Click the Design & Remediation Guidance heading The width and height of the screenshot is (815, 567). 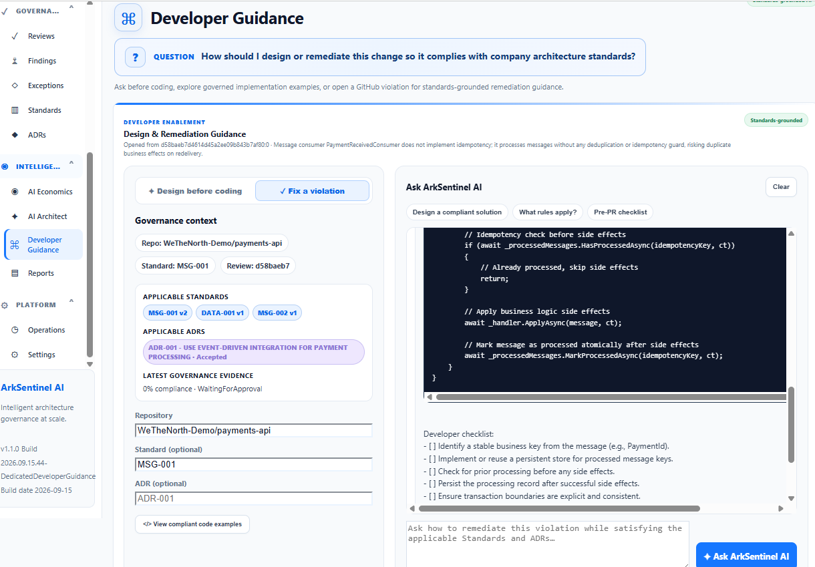point(185,134)
